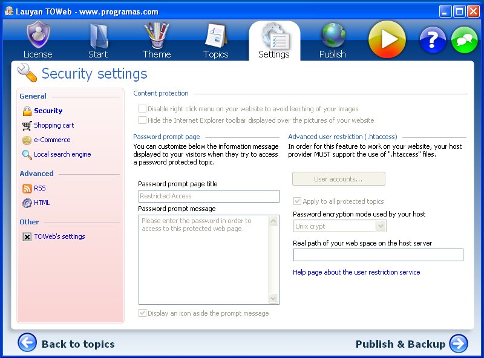Screen dimensions: 484x358
Task: Switch to the Publish tab label
Action: (x=332, y=54)
